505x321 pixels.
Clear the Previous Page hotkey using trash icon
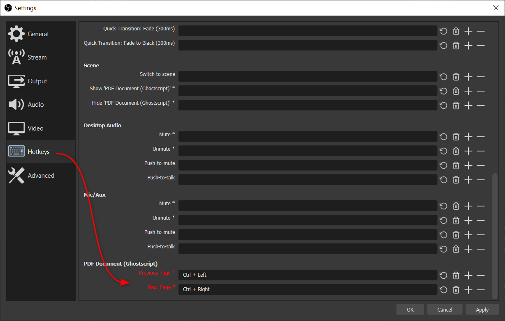tap(456, 275)
